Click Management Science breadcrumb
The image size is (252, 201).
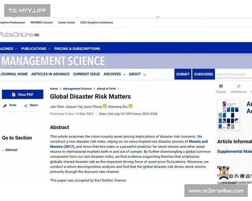point(77,89)
